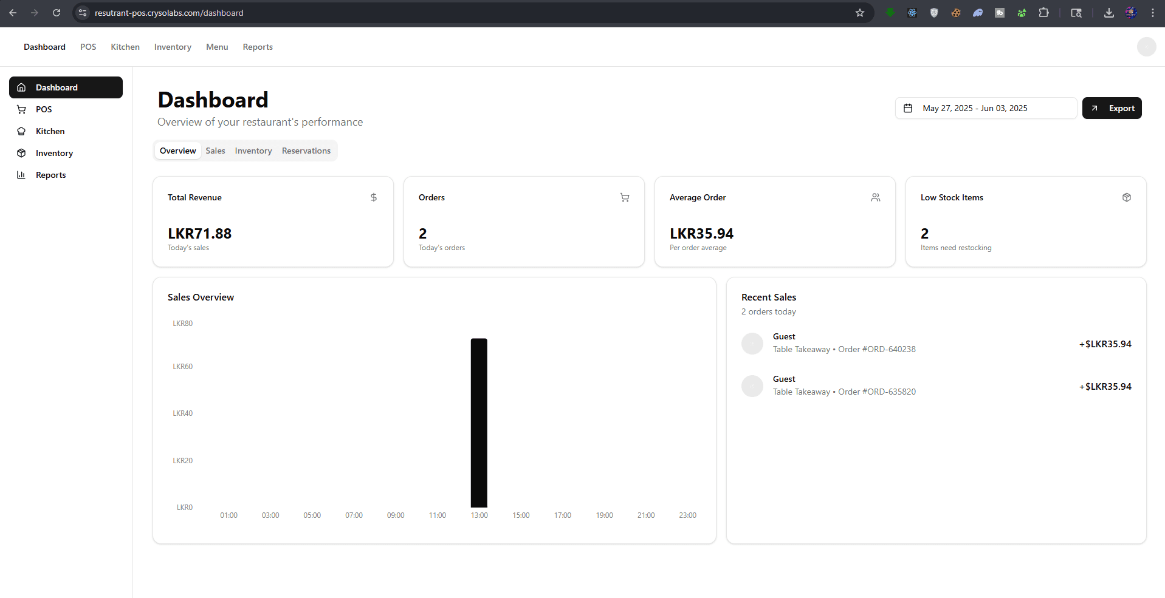Click the calendar icon in date range picker
Image resolution: width=1165 pixels, height=598 pixels.
coord(908,108)
